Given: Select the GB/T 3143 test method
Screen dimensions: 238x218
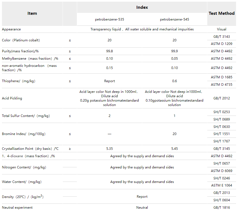Looking at the screenshot, I should click(x=222, y=36).
